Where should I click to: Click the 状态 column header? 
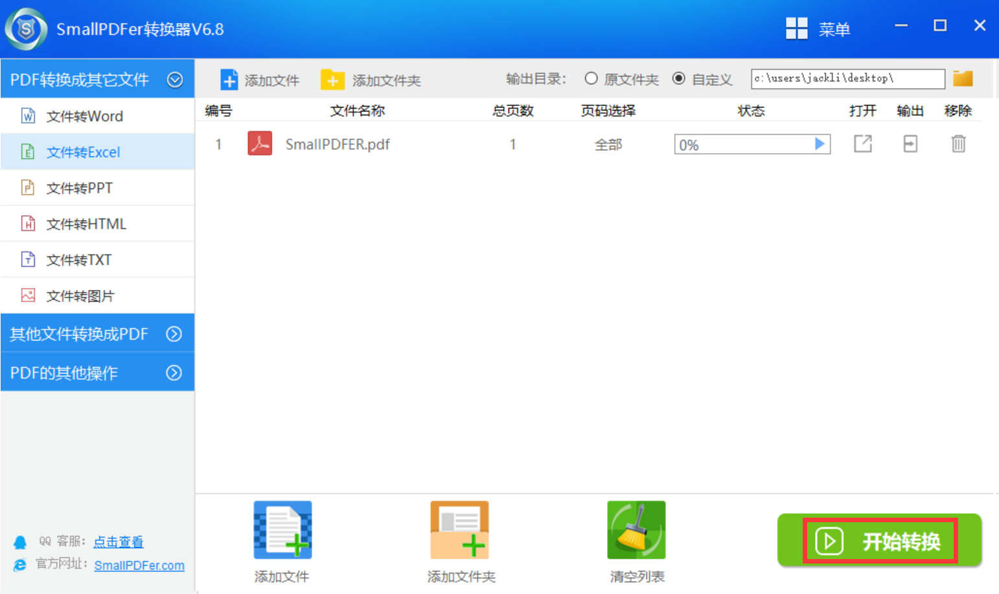pos(752,111)
